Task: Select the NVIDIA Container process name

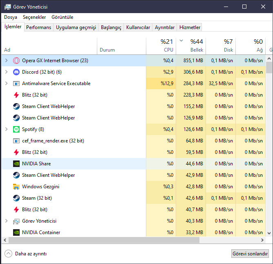Action: tap(41, 232)
